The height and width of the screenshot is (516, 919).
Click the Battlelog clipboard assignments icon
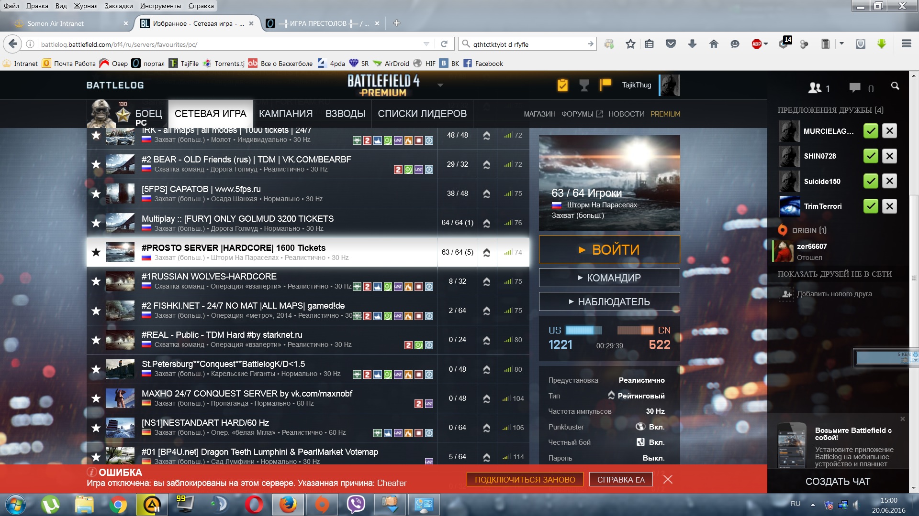click(x=562, y=85)
